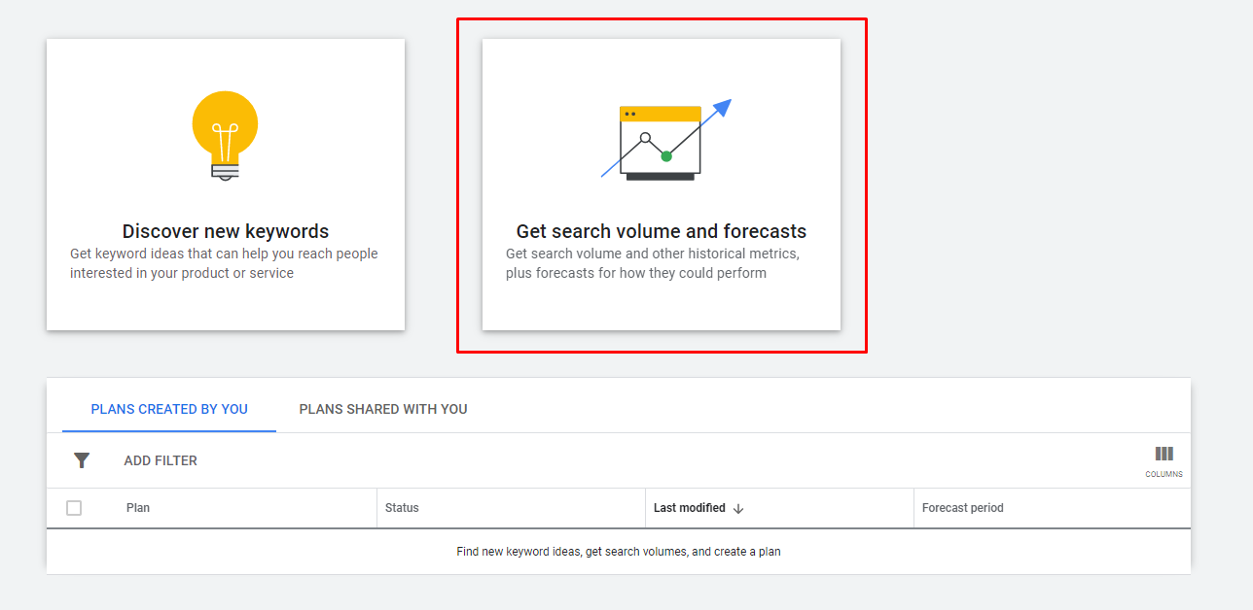Click the chart with arrow forecast icon
1253x610 pixels.
(663, 141)
